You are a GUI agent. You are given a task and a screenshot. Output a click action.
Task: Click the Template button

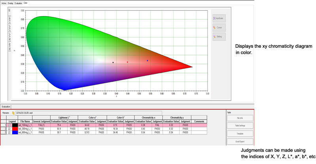coord(240,133)
